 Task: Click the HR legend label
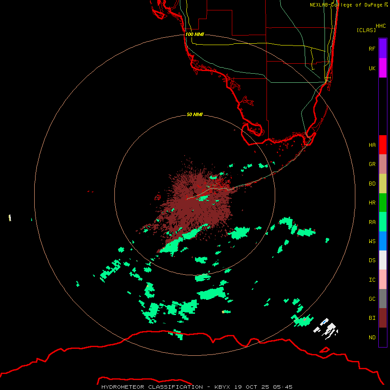(372, 203)
